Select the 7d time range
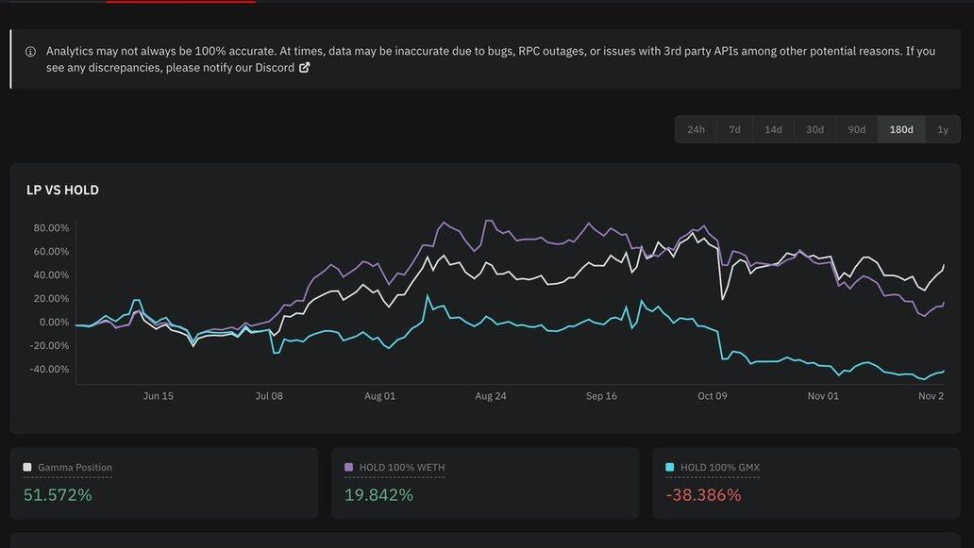This screenshot has width=974, height=548. (734, 129)
